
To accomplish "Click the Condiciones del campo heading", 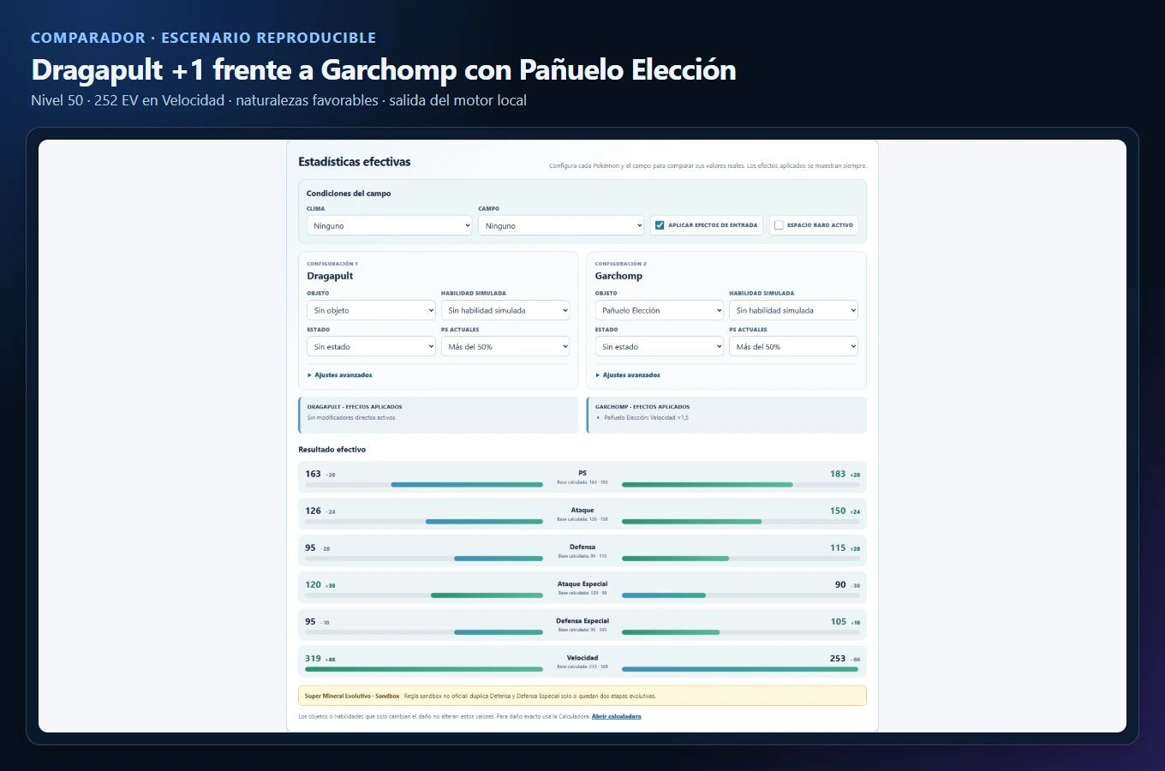I will (349, 194).
